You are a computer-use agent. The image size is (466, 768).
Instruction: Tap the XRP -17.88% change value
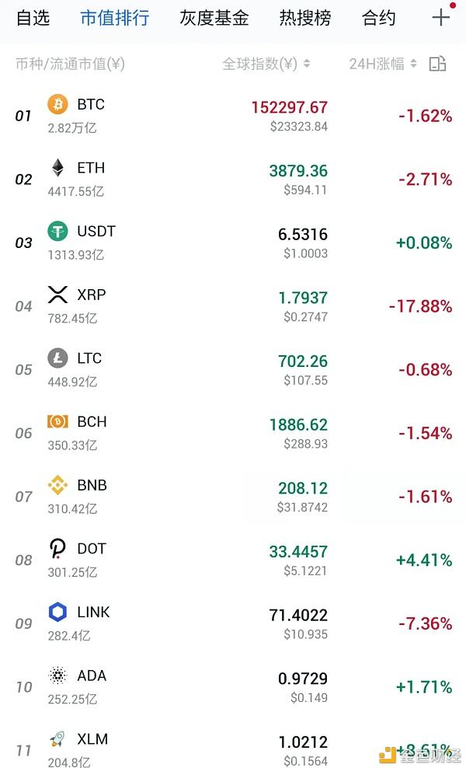coord(420,306)
